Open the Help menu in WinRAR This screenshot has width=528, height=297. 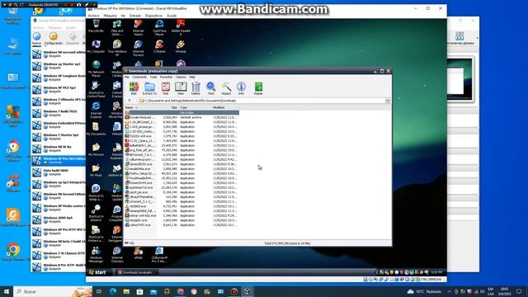pos(192,77)
